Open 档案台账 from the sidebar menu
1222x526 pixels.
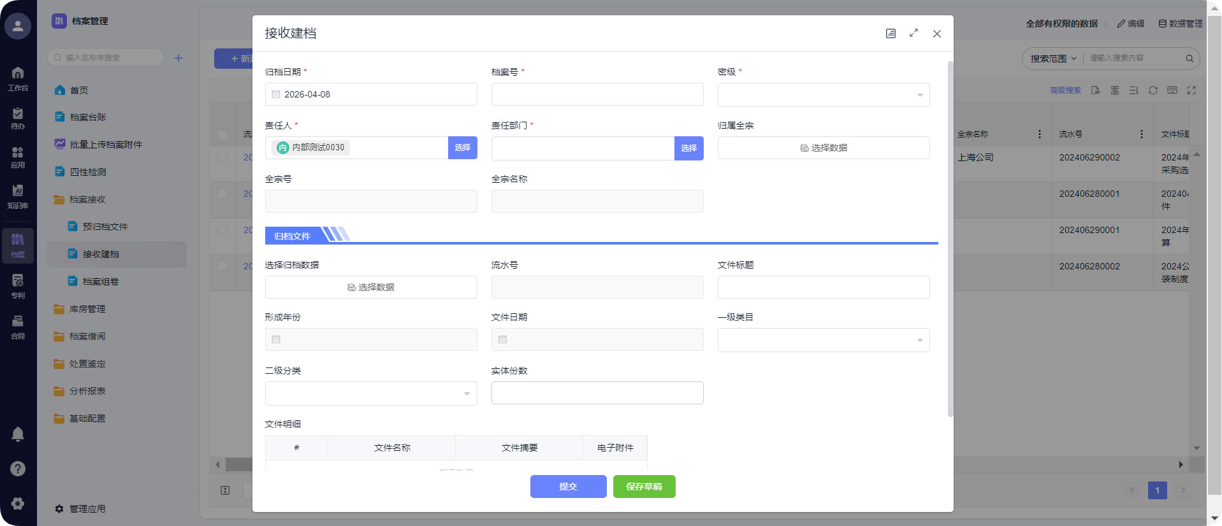(x=88, y=117)
